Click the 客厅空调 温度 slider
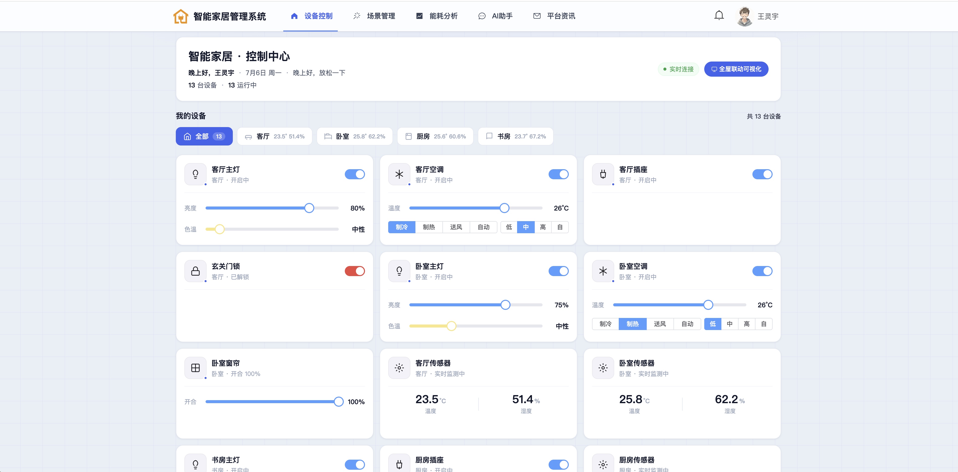958x472 pixels. 476,208
